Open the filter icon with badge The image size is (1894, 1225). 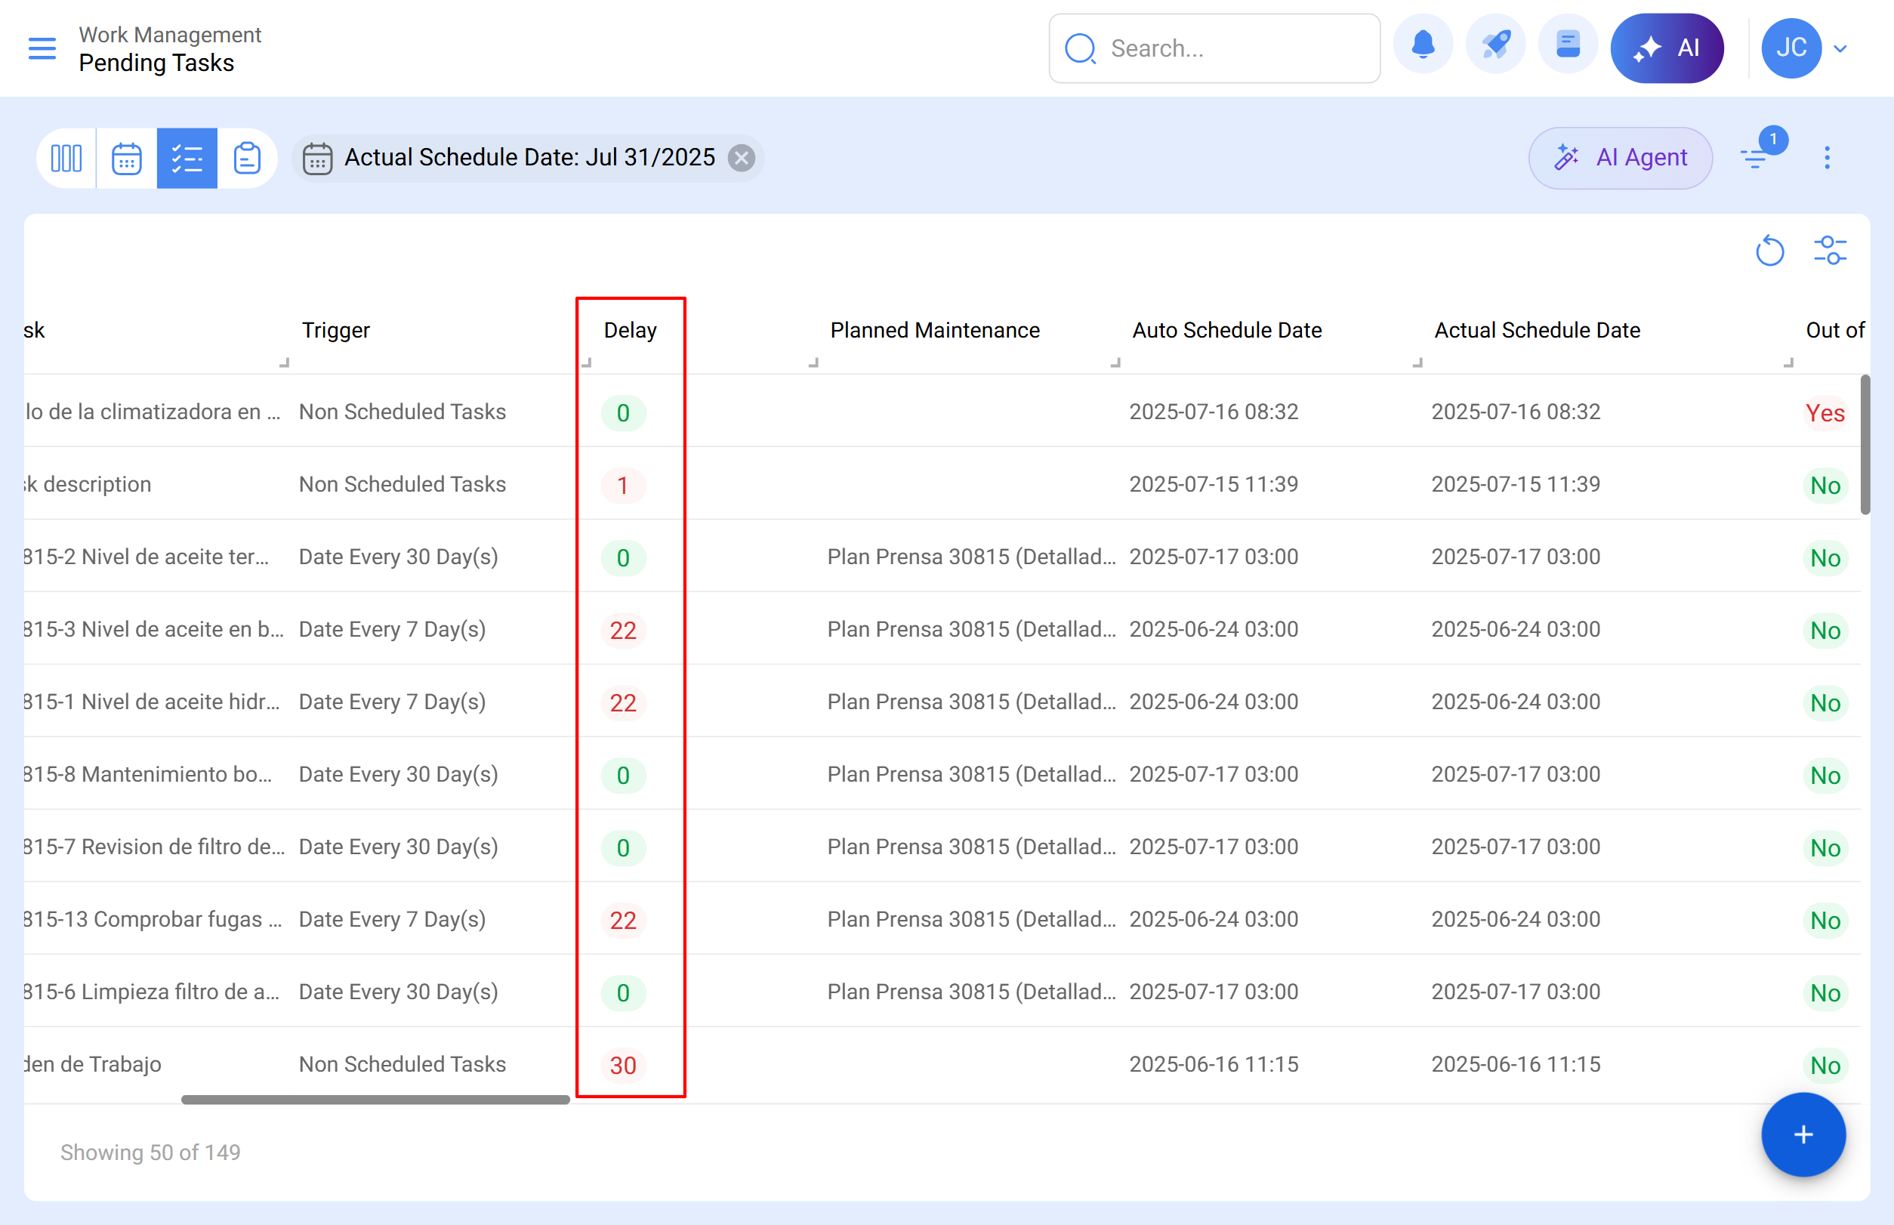[1756, 158]
